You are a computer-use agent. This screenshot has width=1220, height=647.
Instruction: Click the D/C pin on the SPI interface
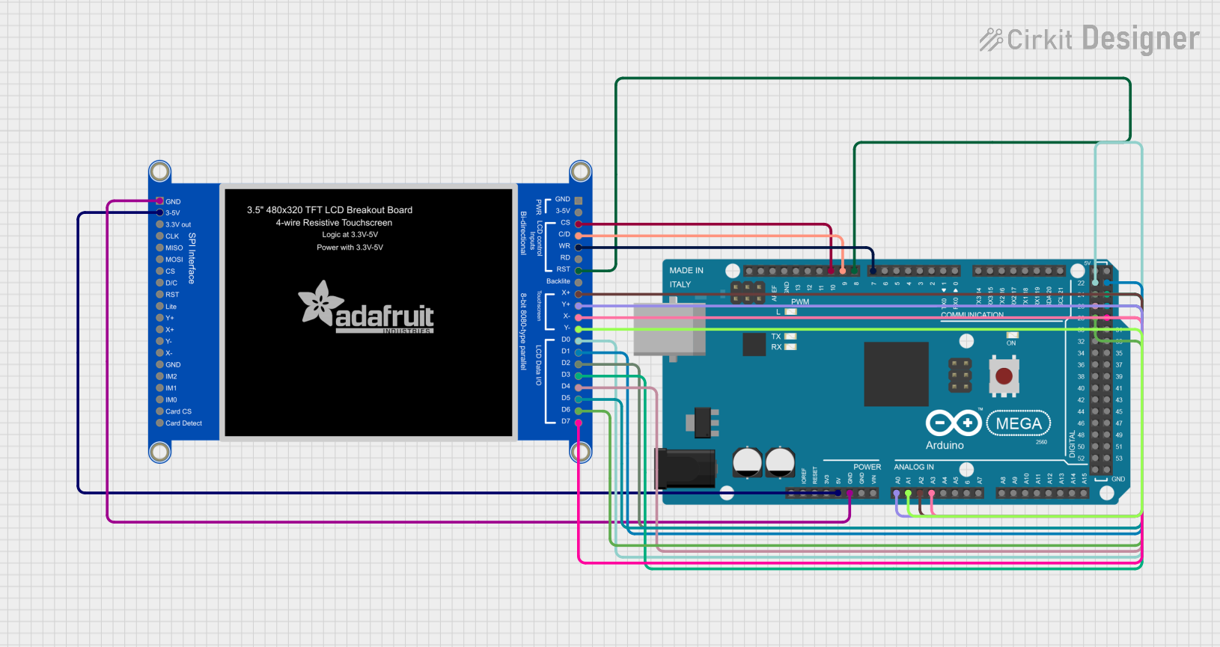(159, 283)
